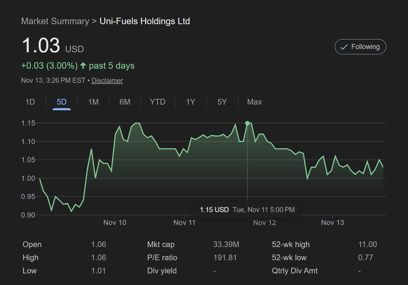This screenshot has width=408, height=285.
Task: Click the 52-wk high value 11.00
Action: click(368, 245)
